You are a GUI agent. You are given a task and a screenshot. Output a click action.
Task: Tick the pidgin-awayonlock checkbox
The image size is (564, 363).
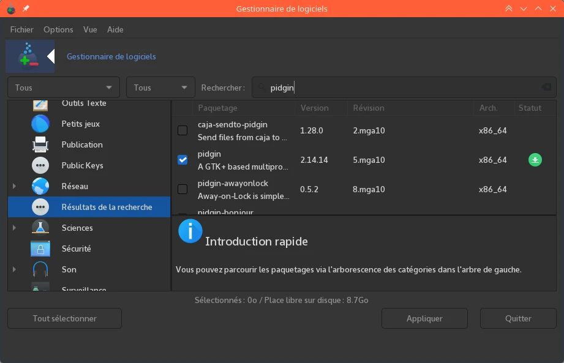pyautogui.click(x=182, y=189)
